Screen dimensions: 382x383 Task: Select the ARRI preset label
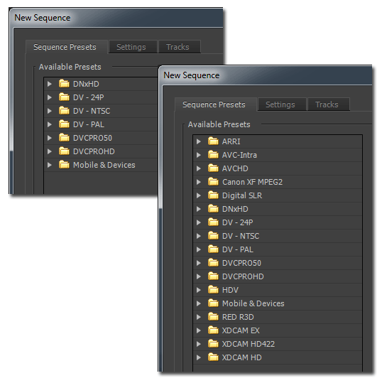[x=231, y=141]
